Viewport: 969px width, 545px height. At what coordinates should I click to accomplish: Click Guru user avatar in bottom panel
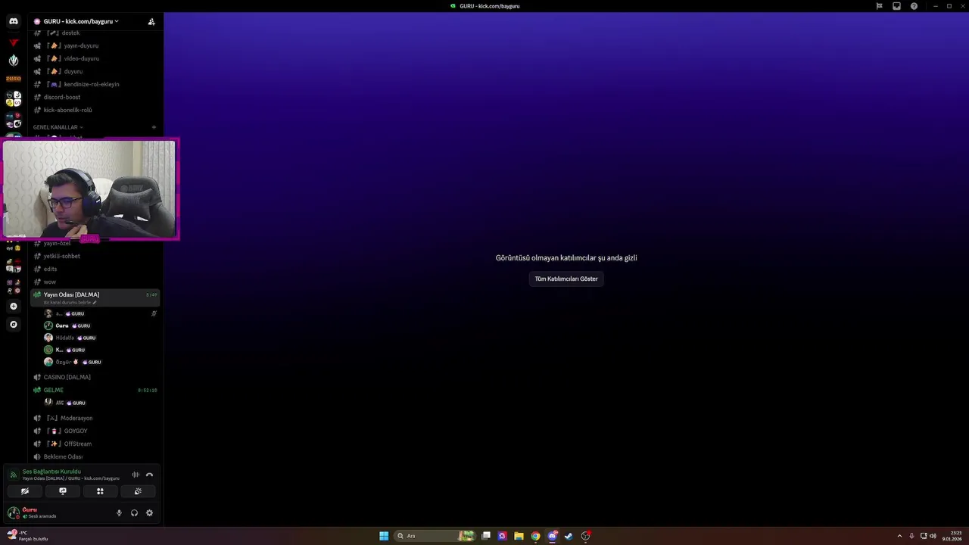(x=13, y=512)
